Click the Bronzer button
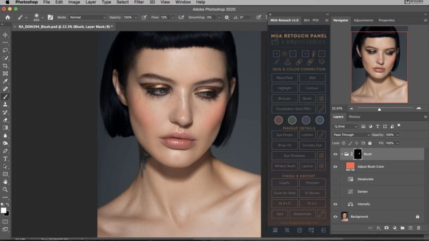 click(x=285, y=99)
